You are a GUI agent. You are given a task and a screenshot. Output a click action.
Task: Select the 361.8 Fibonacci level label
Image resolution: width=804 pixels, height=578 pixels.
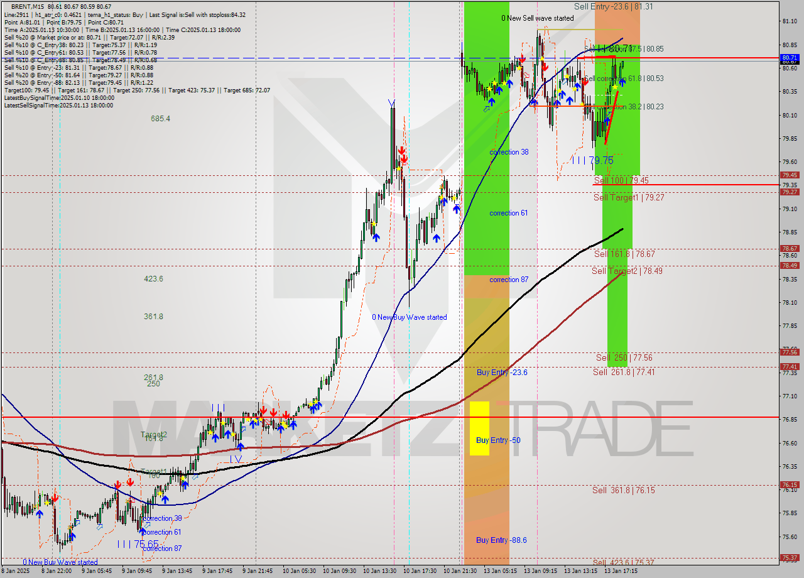(x=153, y=316)
